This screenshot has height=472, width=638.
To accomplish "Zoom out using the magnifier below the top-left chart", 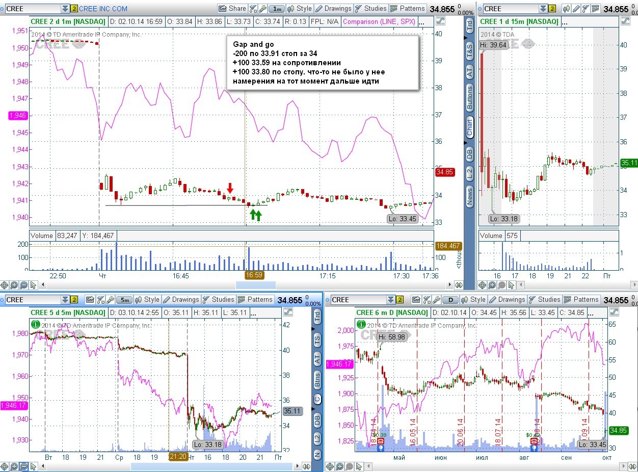I will [x=23, y=285].
